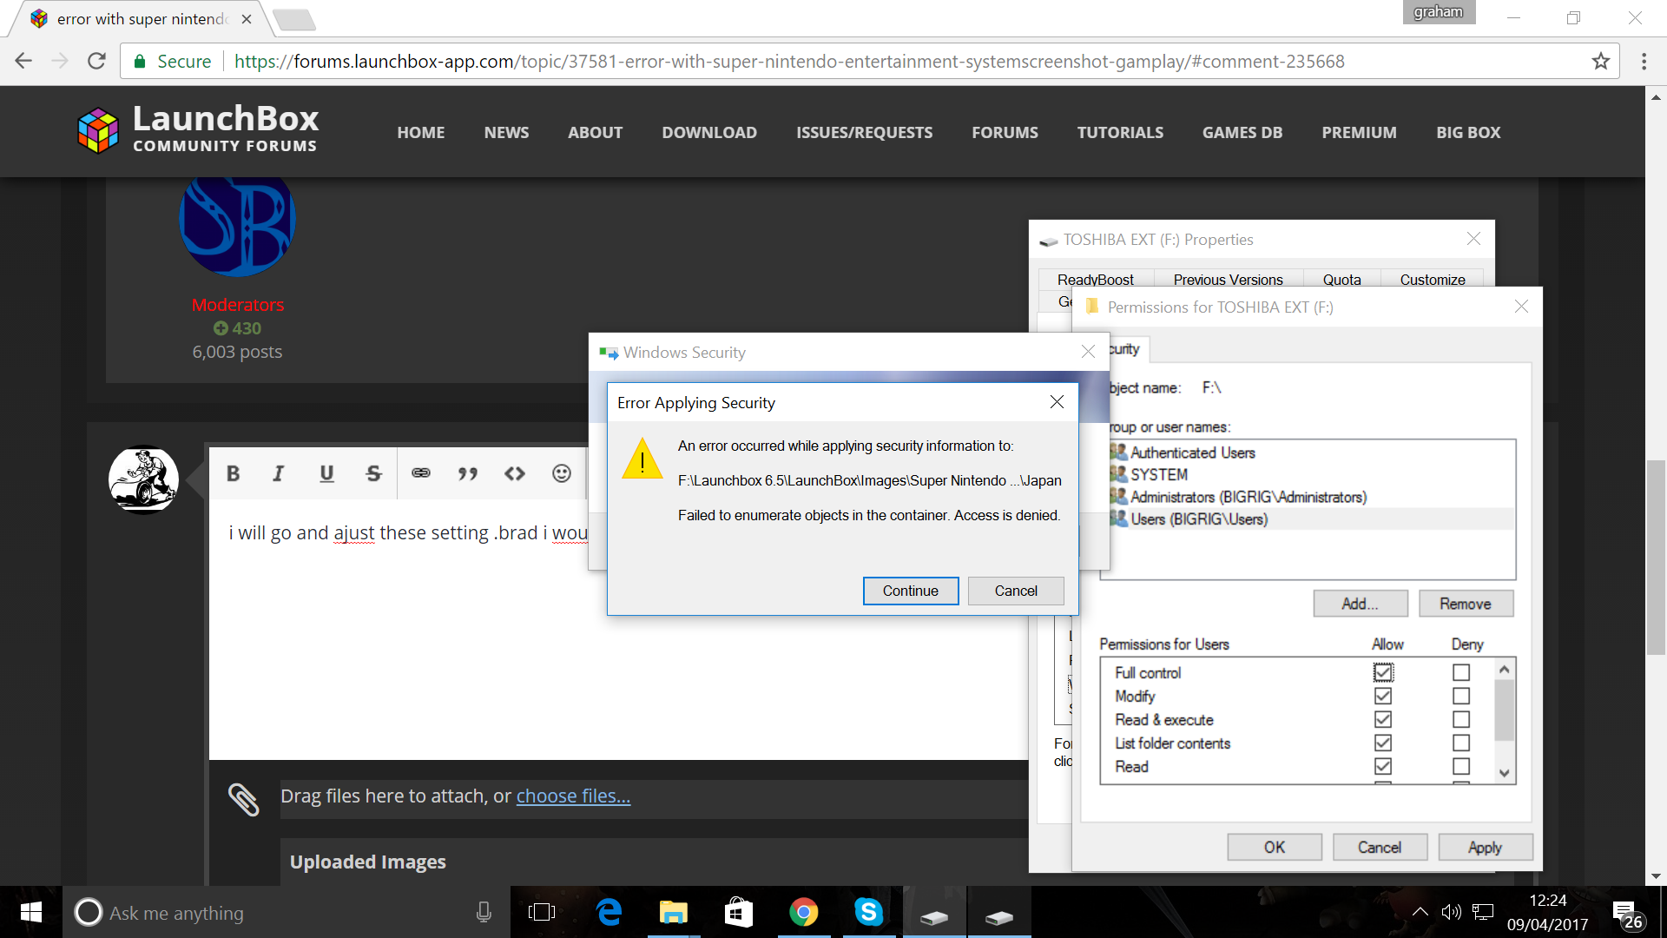Toggle bold formatting in editor

[233, 473]
